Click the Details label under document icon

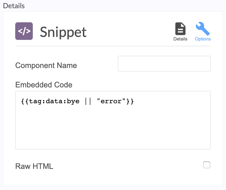[180, 39]
